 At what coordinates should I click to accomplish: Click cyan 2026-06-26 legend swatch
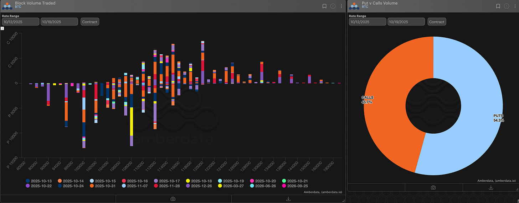pos(252,186)
